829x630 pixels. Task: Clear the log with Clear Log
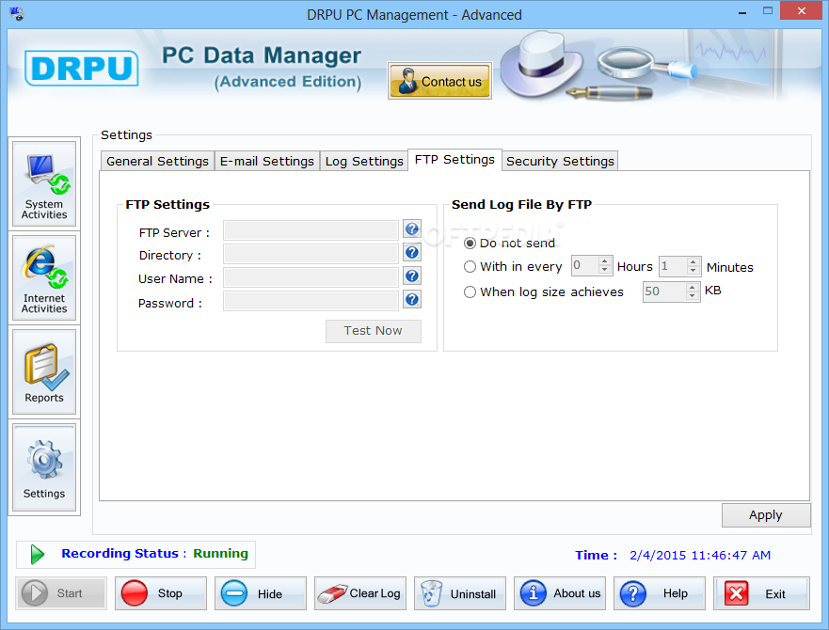pos(360,593)
